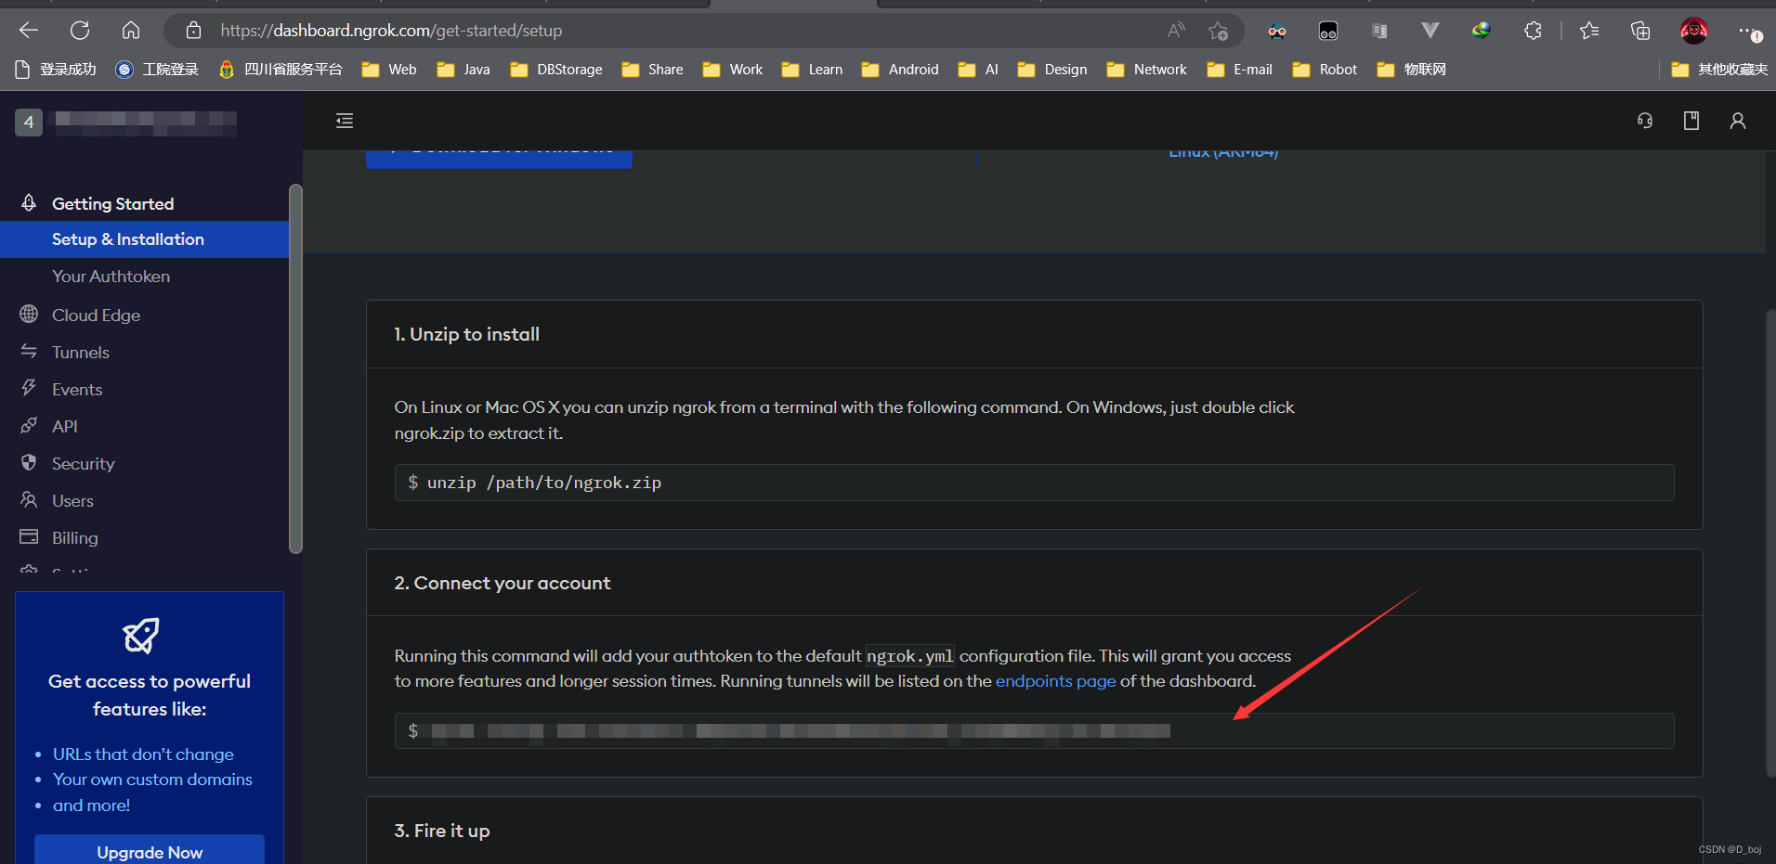This screenshot has width=1776, height=864.
Task: Open Events section
Action: tap(77, 390)
